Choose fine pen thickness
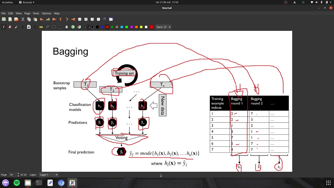Image resolution: width=334 pixels, height=188 pixels. [x=85, y=27]
